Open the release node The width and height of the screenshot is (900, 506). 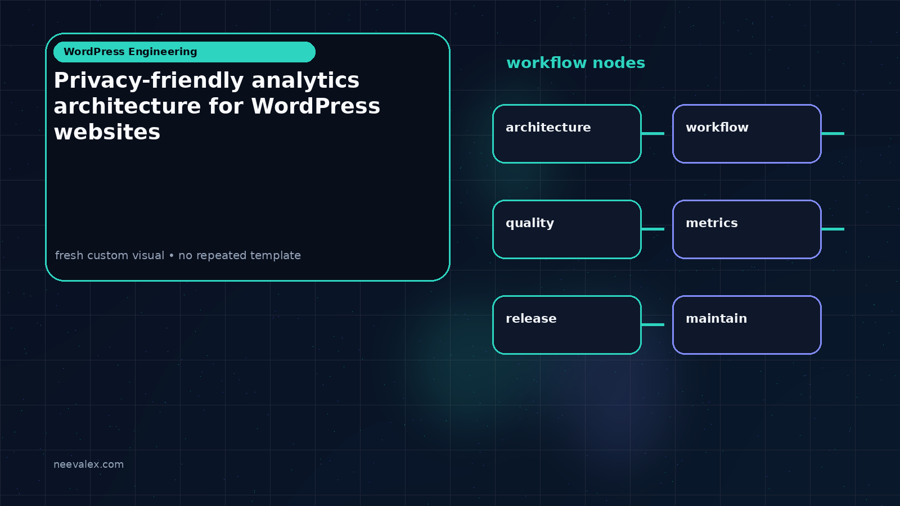567,325
